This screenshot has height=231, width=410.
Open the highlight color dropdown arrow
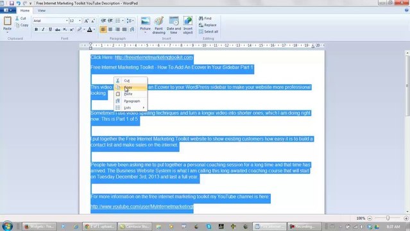coord(84,30)
